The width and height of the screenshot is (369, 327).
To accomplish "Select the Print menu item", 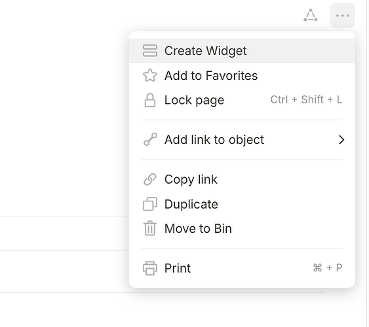I will pos(242,268).
